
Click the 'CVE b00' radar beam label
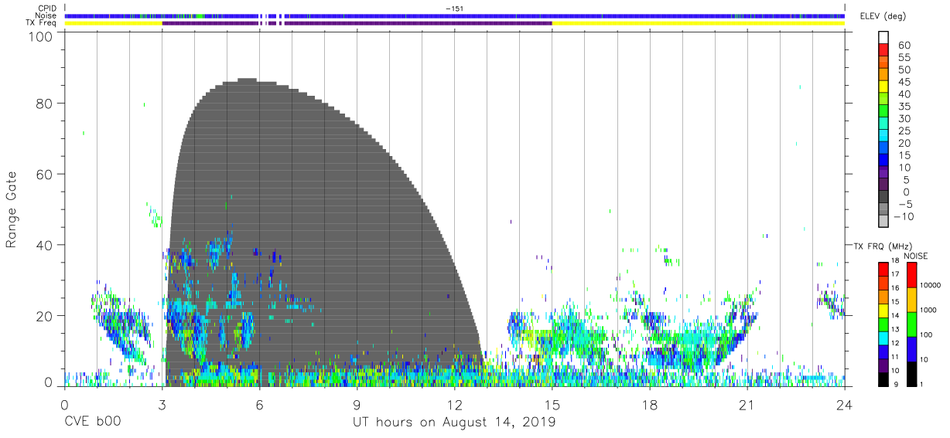(93, 423)
